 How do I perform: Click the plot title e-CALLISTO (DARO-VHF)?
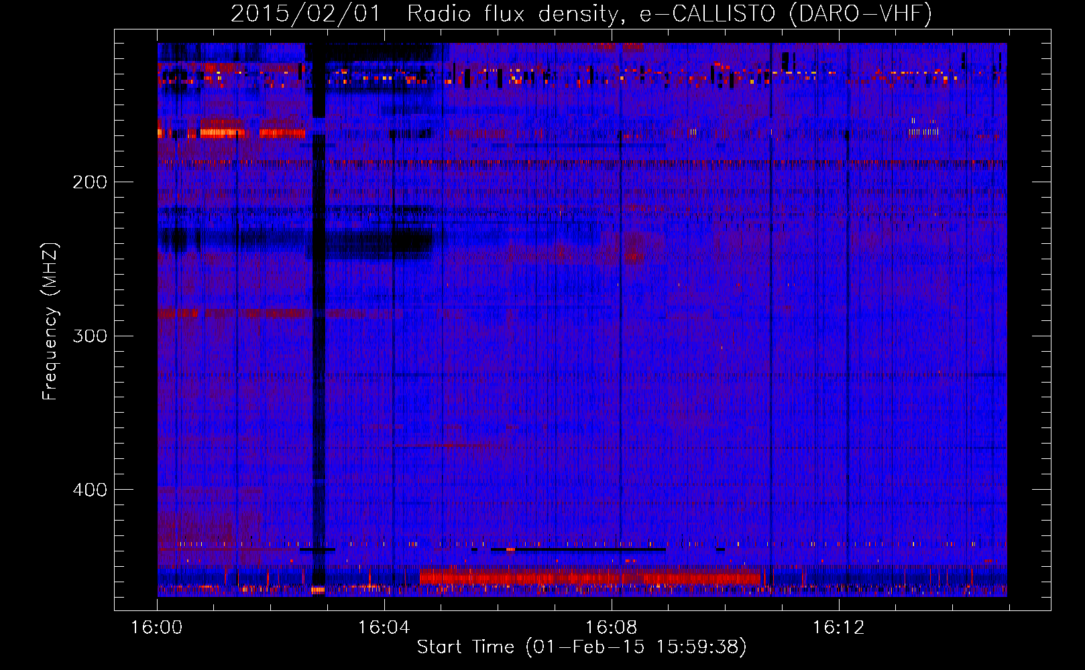[785, 13]
